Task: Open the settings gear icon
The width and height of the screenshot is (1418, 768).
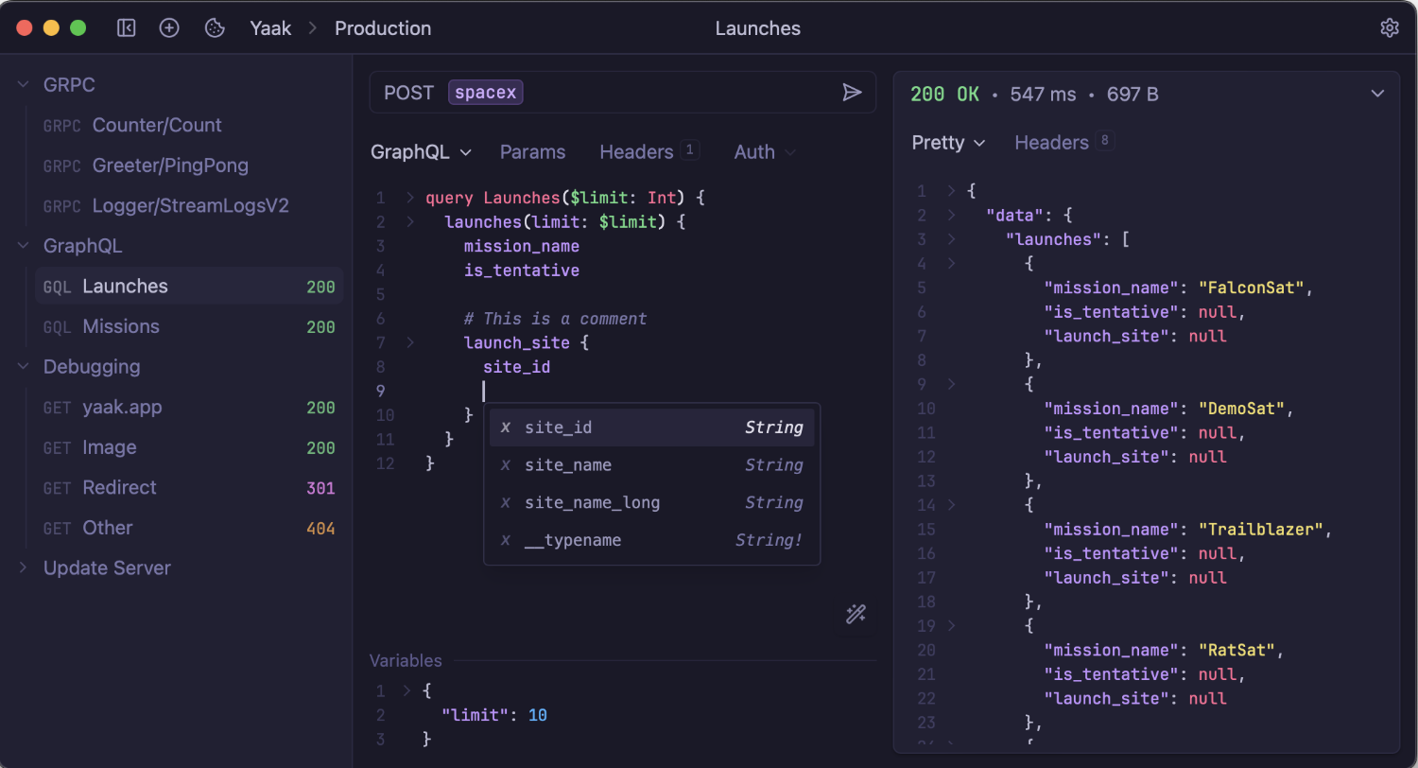Action: tap(1389, 28)
